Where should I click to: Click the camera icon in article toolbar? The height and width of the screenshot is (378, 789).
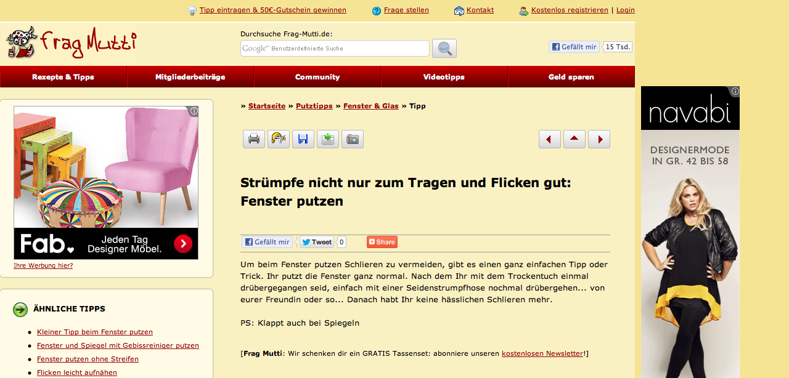pos(352,139)
